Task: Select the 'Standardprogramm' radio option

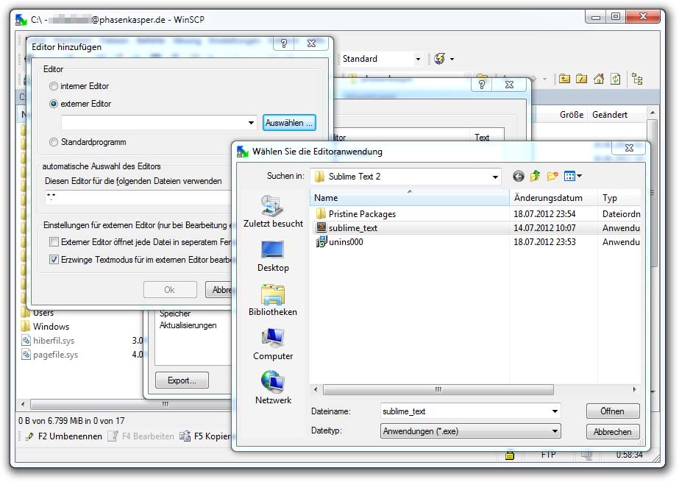Action: (x=54, y=142)
